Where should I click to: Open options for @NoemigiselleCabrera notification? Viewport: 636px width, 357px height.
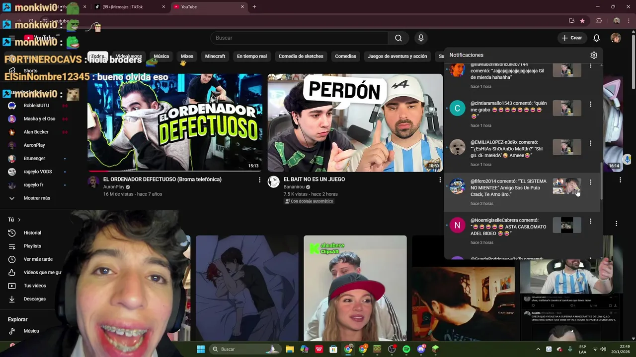[x=590, y=221]
